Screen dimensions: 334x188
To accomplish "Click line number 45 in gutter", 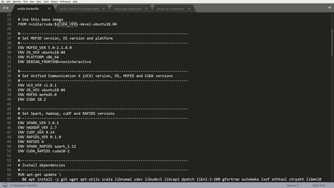I will (9, 123).
